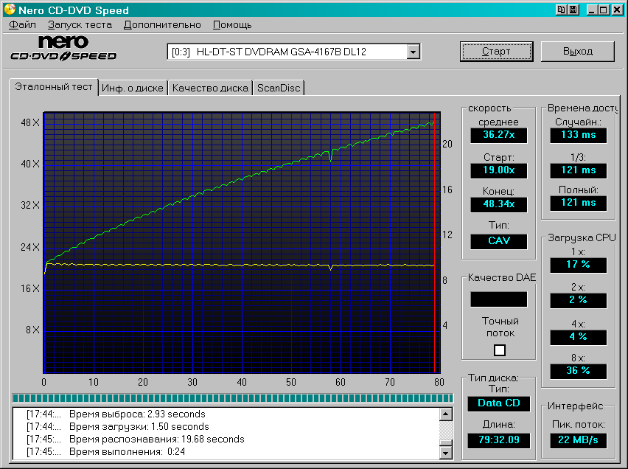Click the copy icon in title bar
628x469 pixels.
(562, 10)
